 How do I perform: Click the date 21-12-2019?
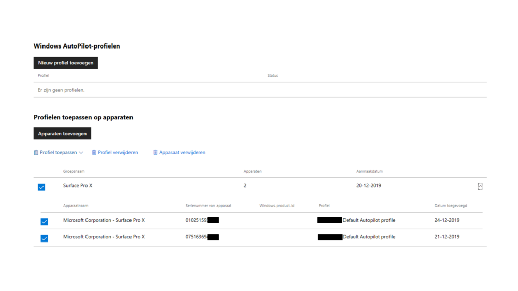coord(447,237)
